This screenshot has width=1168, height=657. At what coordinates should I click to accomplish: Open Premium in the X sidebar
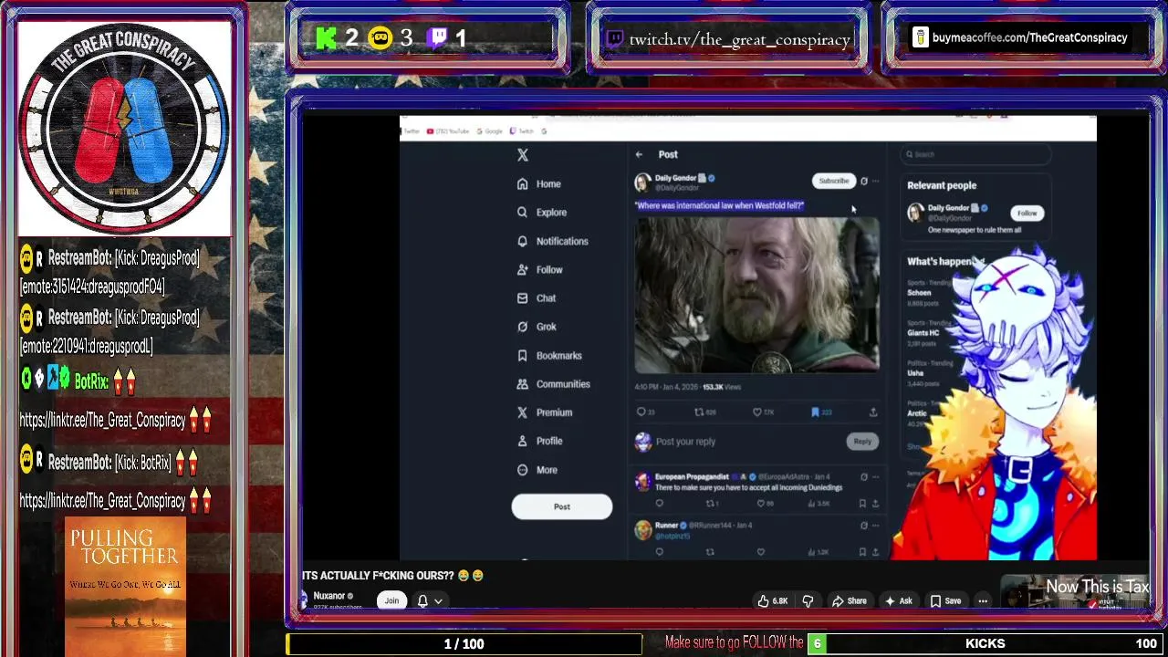(x=544, y=412)
